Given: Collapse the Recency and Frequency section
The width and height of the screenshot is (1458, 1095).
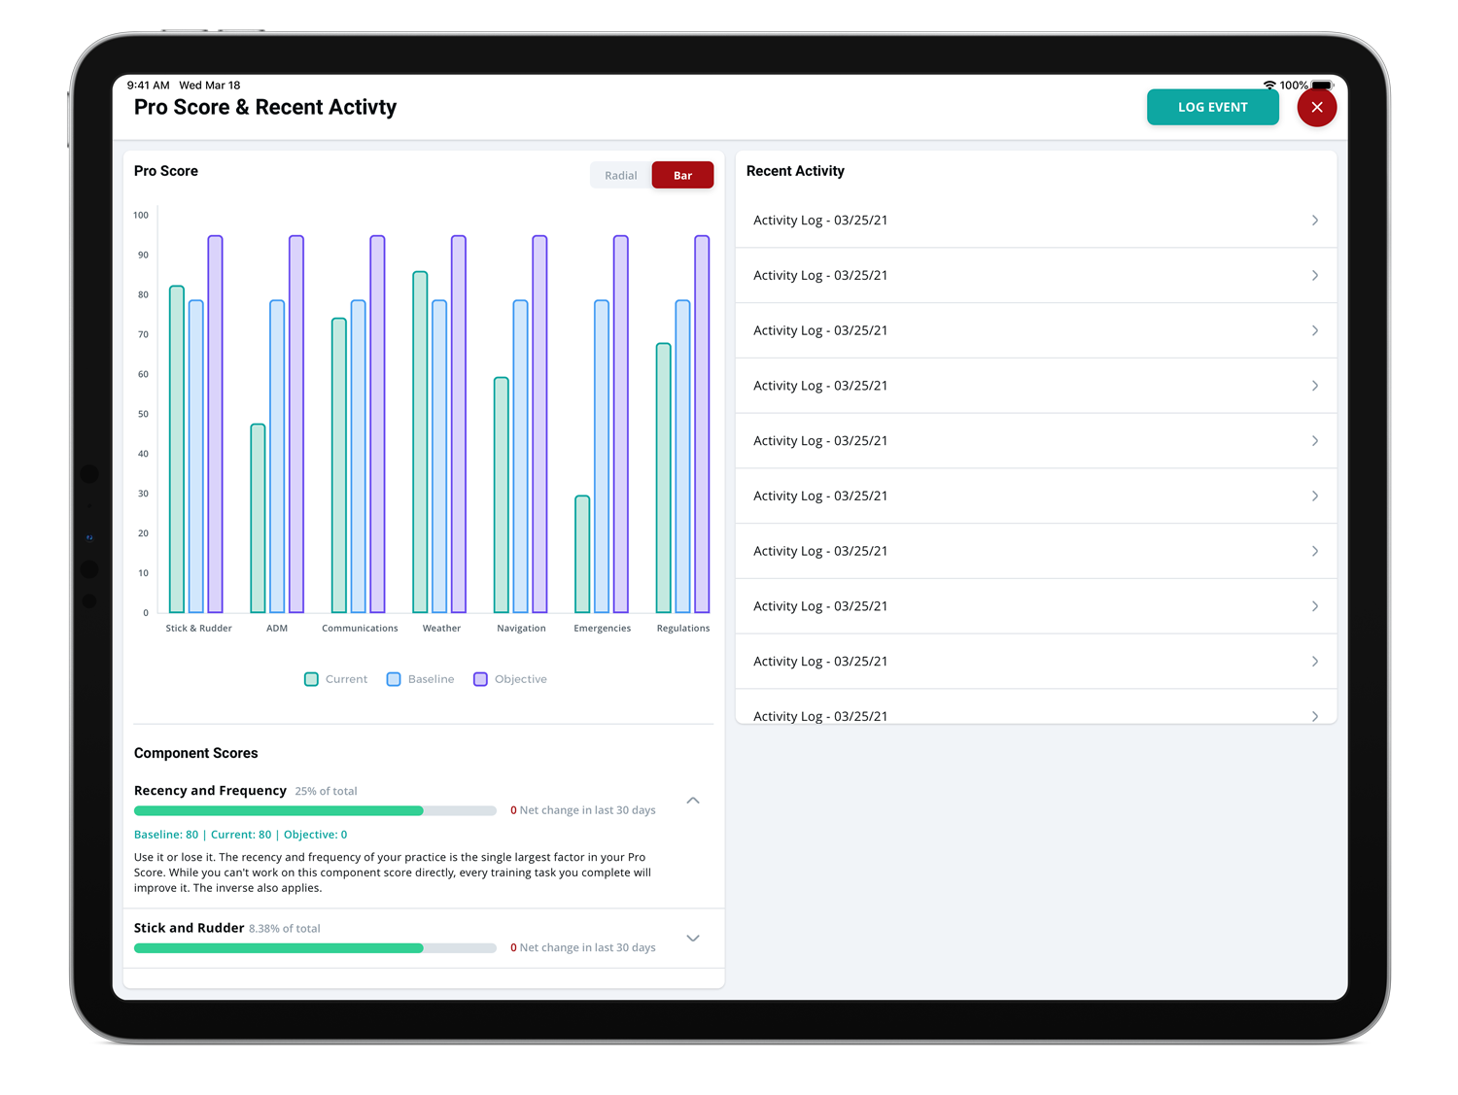Looking at the screenshot, I should pyautogui.click(x=693, y=801).
